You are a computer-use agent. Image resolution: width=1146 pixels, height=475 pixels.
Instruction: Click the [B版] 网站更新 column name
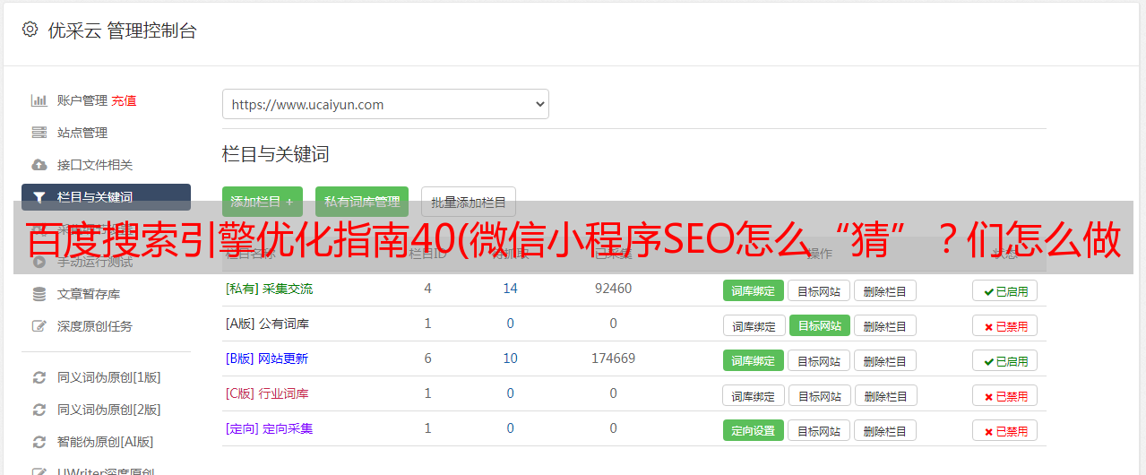click(266, 358)
